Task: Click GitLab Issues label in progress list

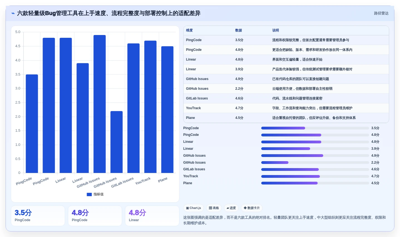Action: click(194, 169)
